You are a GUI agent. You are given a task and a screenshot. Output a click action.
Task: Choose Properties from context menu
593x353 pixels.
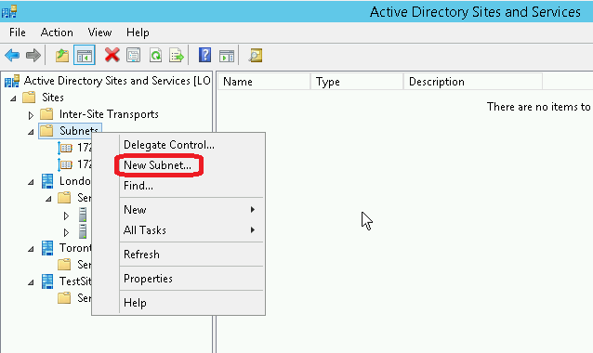point(192,279)
